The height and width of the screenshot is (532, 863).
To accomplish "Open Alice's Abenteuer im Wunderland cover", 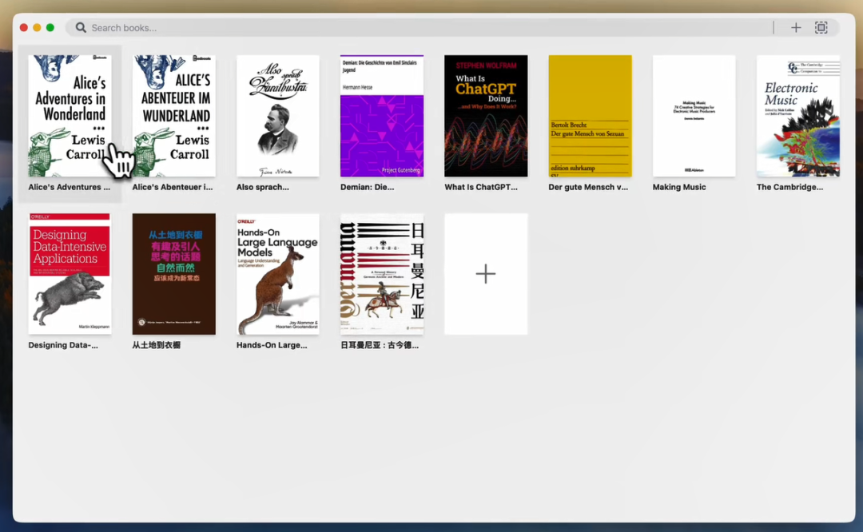I will (x=174, y=116).
